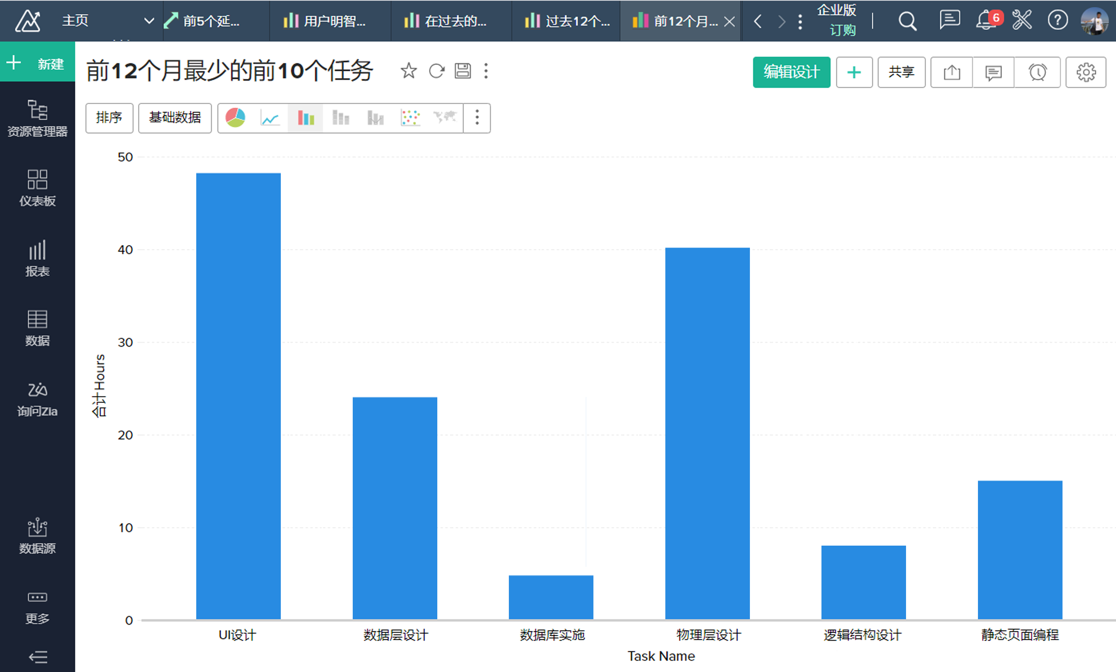
Task: Open 仪表板 in the sidebar
Action: (x=38, y=188)
